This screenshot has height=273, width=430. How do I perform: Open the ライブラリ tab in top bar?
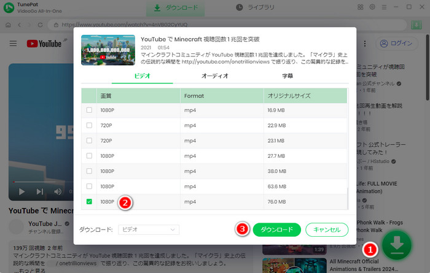256,7
